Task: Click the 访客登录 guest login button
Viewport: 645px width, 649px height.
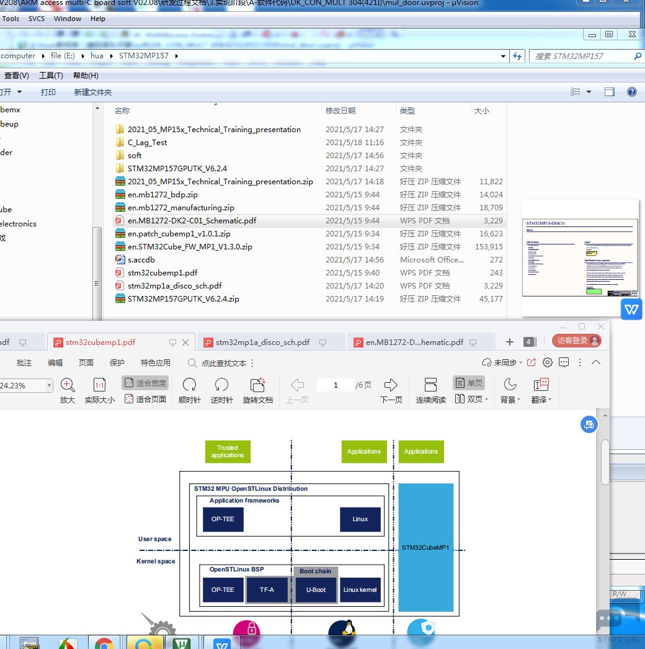Action: 577,341
